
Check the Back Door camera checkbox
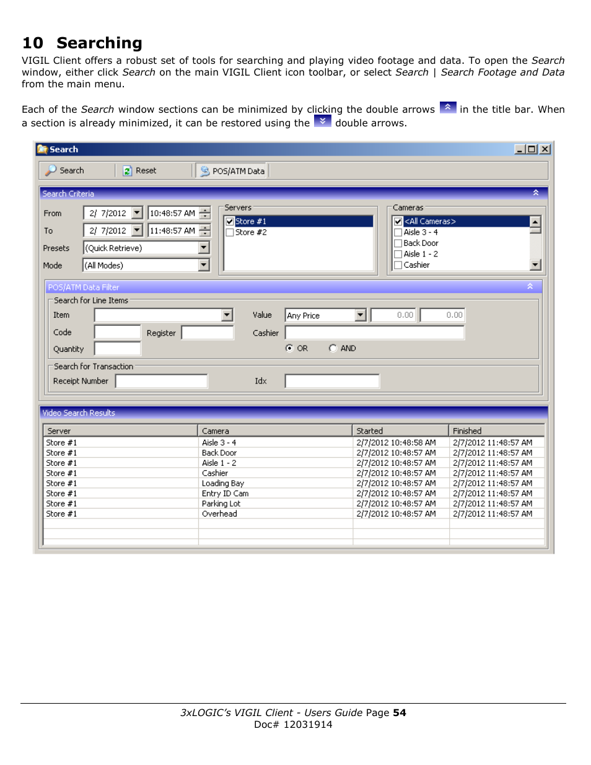tap(398, 243)
